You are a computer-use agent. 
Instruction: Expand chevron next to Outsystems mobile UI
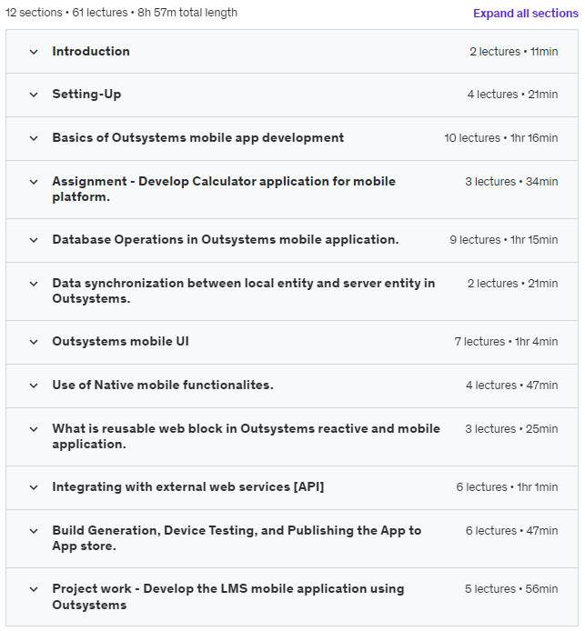34,342
